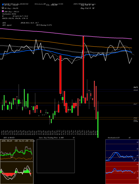Select the '50 Day = 184.99' legend label

tap(11, 8)
